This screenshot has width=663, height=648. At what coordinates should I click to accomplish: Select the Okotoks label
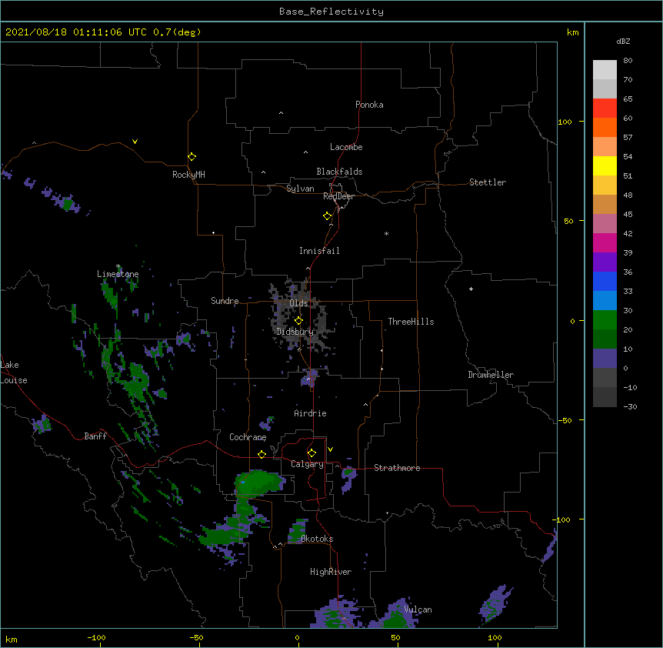coord(317,539)
